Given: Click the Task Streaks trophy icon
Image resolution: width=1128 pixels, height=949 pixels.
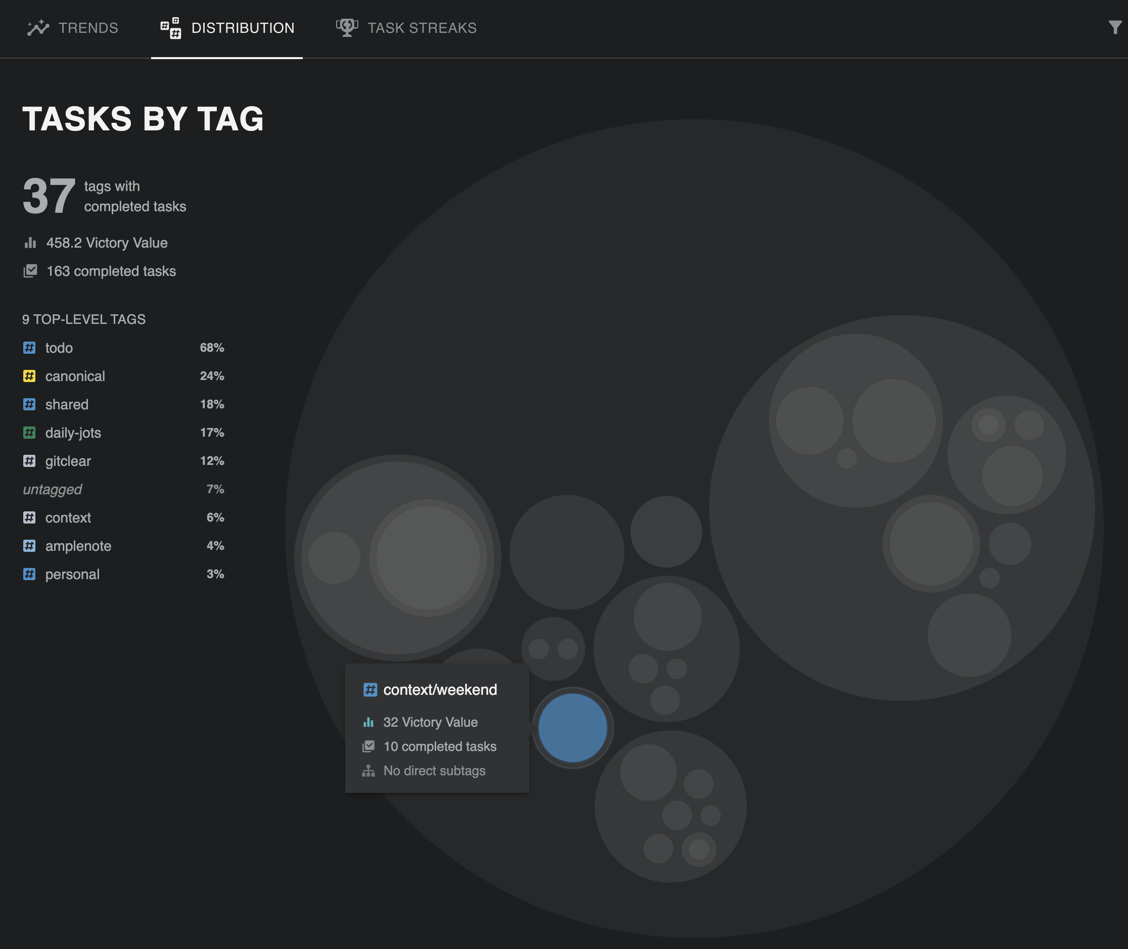Looking at the screenshot, I should (x=347, y=27).
